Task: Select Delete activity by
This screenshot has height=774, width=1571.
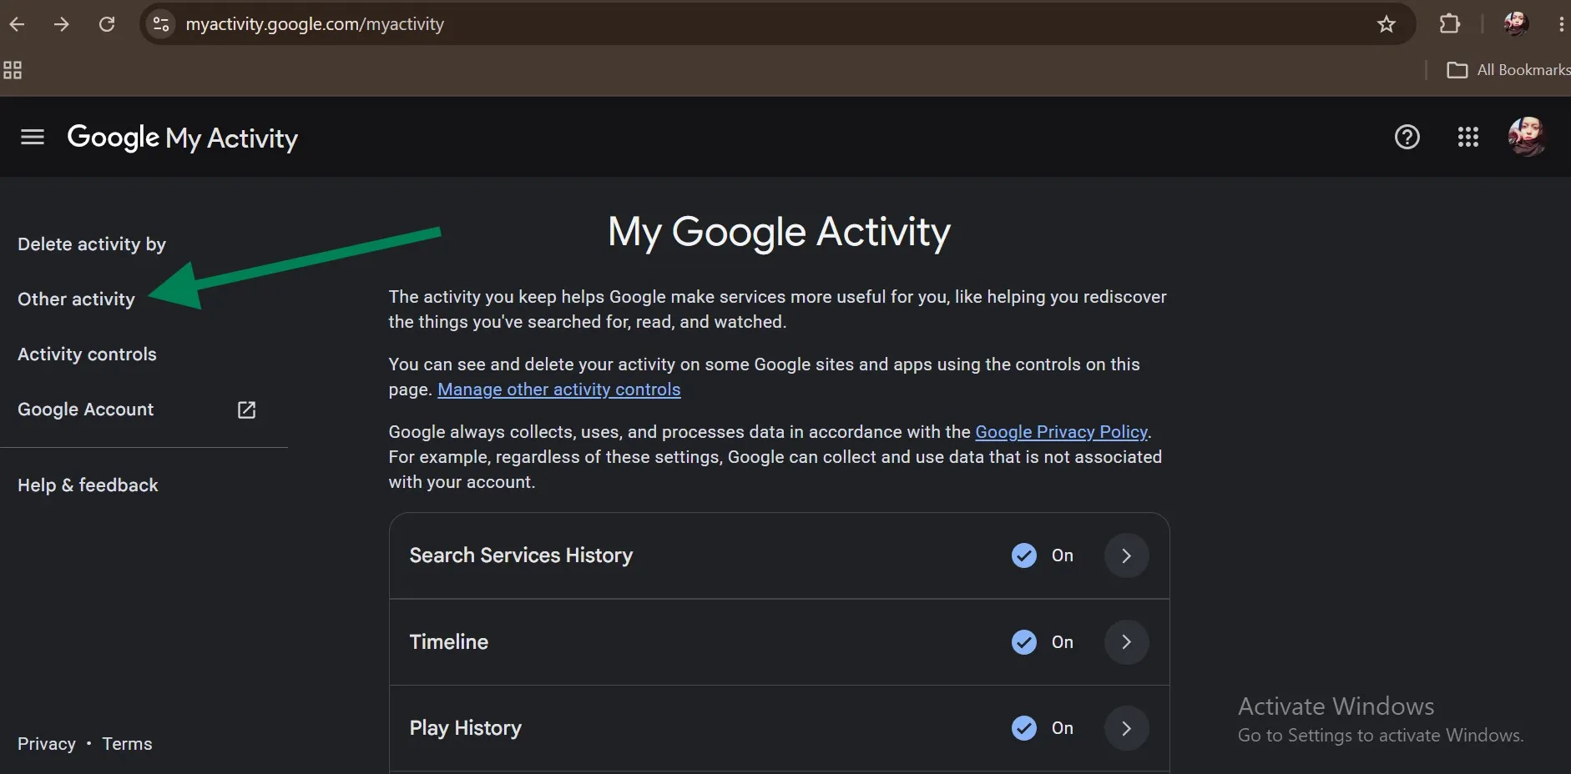Action: tap(92, 244)
